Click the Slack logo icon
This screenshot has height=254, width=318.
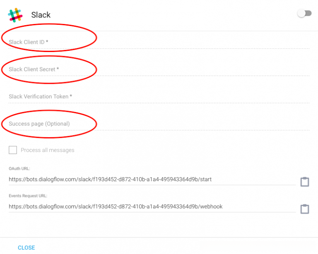click(15, 15)
